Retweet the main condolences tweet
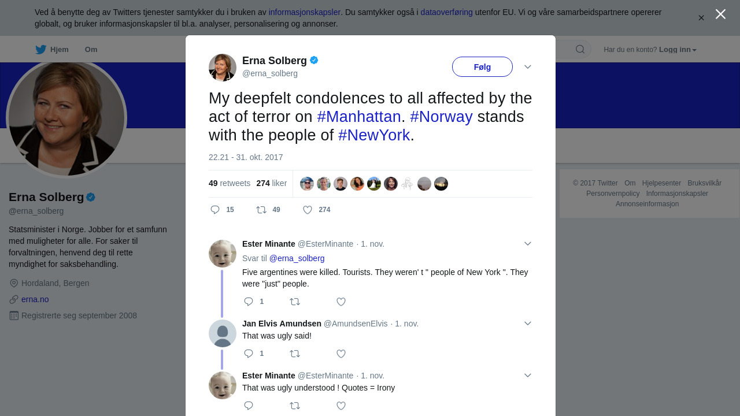Image resolution: width=740 pixels, height=416 pixels. pos(261,210)
